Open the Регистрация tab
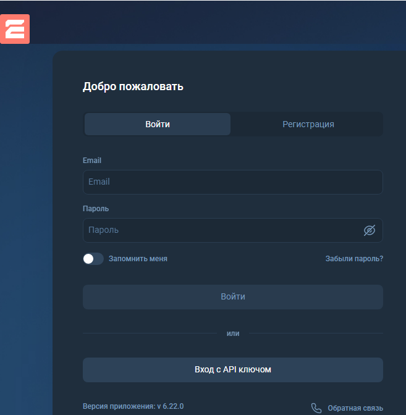This screenshot has height=415, width=406. tap(308, 124)
